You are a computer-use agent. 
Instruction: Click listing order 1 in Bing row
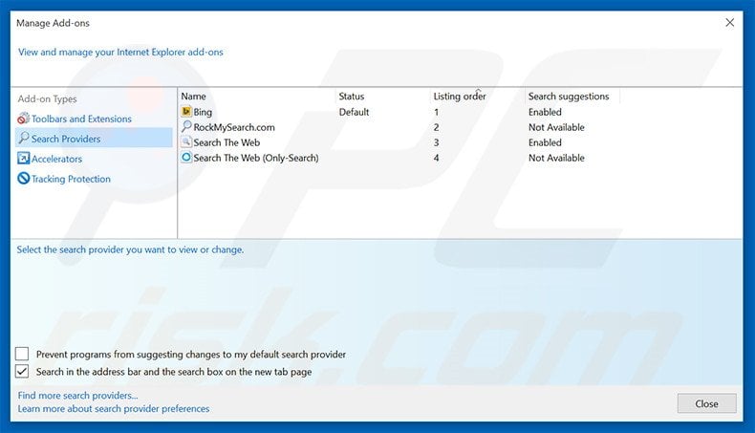pyautogui.click(x=436, y=112)
